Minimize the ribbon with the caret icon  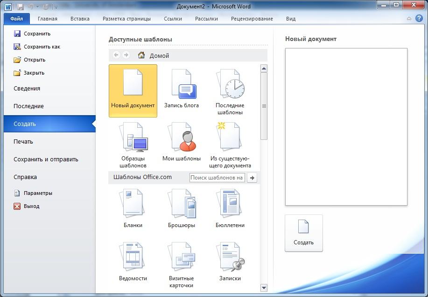pyautogui.click(x=409, y=19)
